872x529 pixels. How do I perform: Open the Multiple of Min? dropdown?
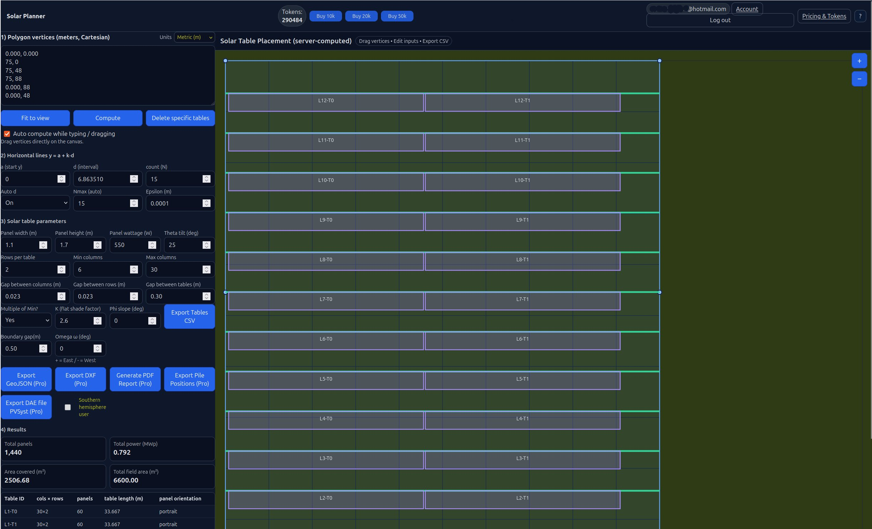[26, 320]
